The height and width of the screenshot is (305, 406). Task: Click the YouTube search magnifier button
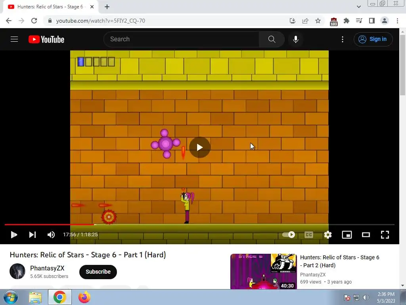272,39
